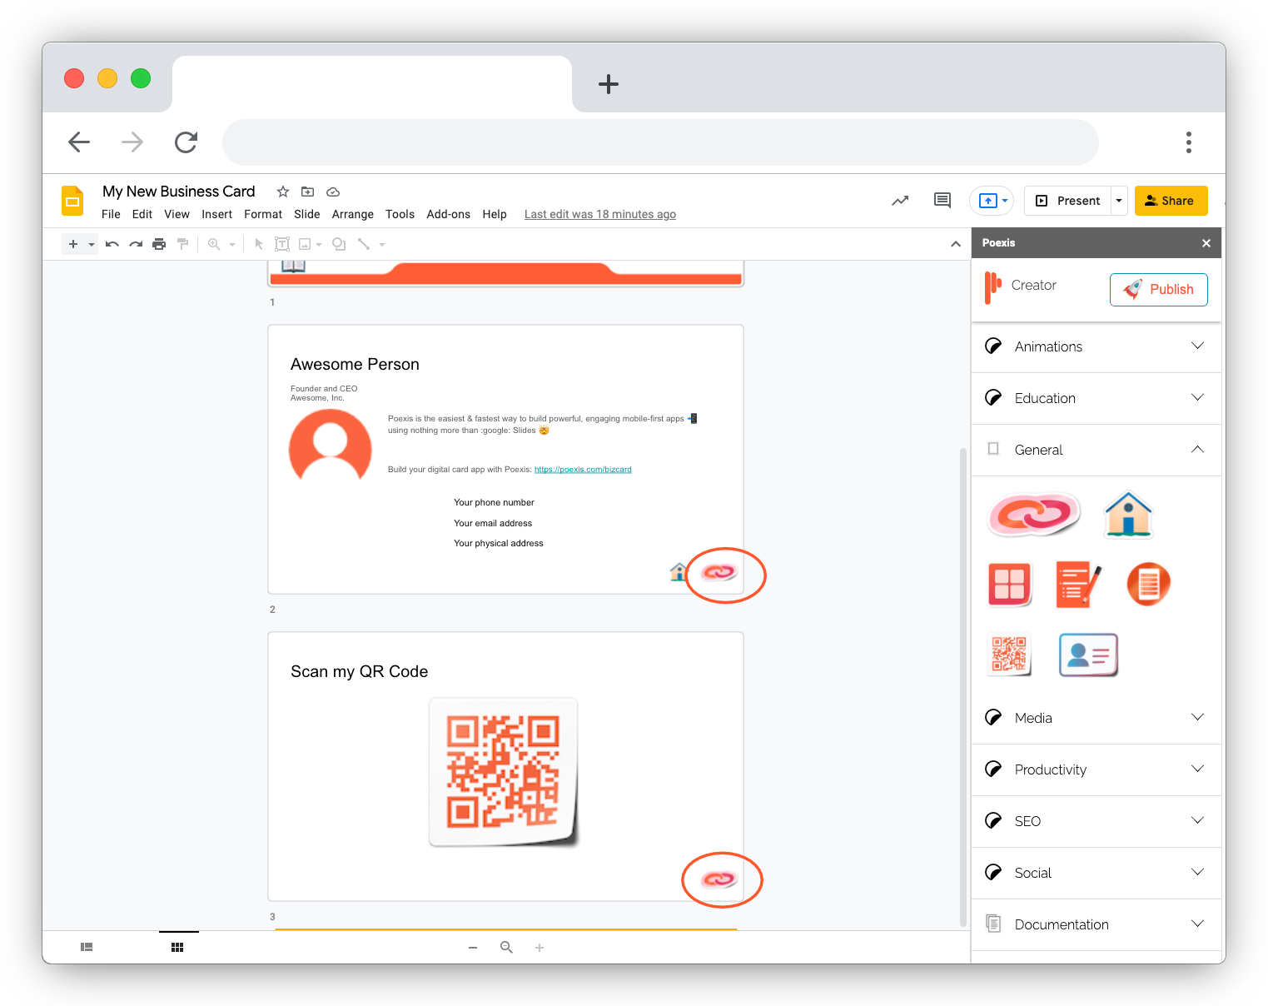The image size is (1268, 1006).
Task: Go back in browser history
Action: pos(79,142)
